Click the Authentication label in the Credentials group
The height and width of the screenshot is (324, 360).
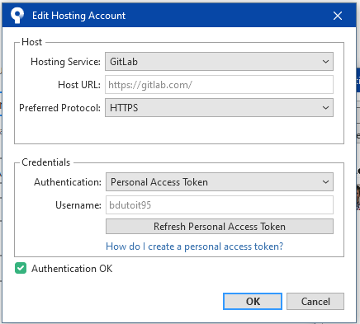point(68,182)
